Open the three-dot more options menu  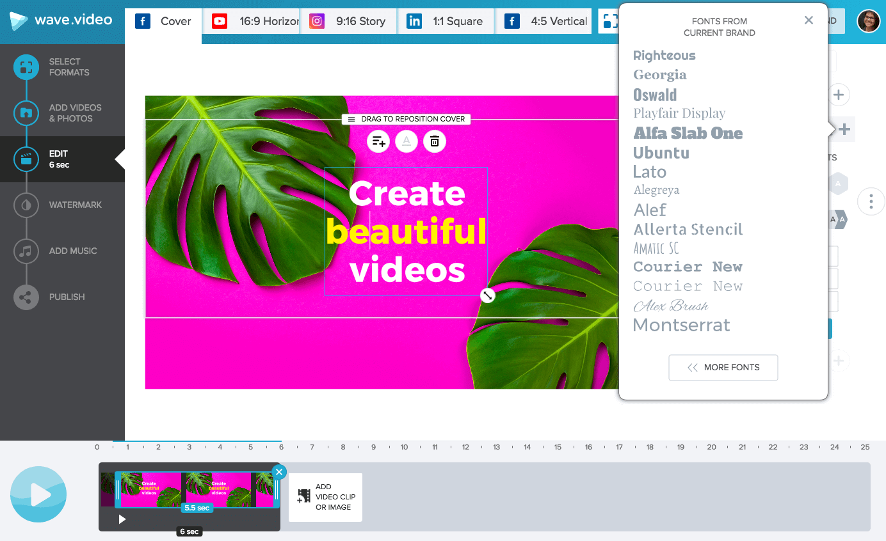pyautogui.click(x=870, y=201)
